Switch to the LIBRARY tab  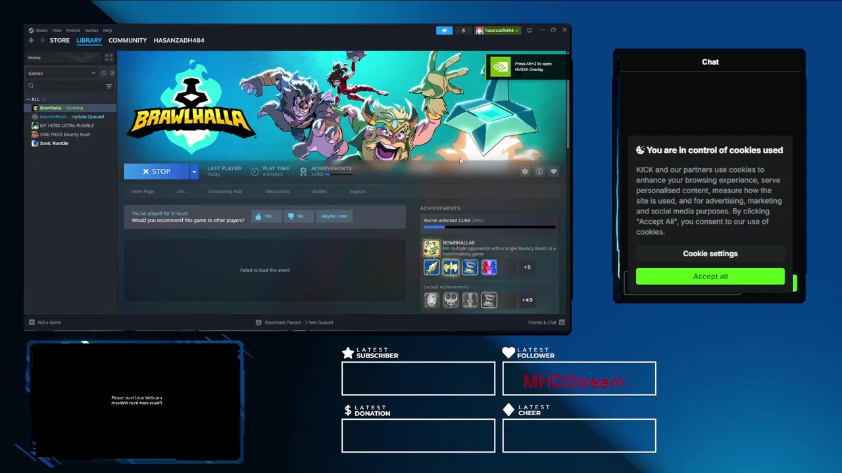(89, 40)
